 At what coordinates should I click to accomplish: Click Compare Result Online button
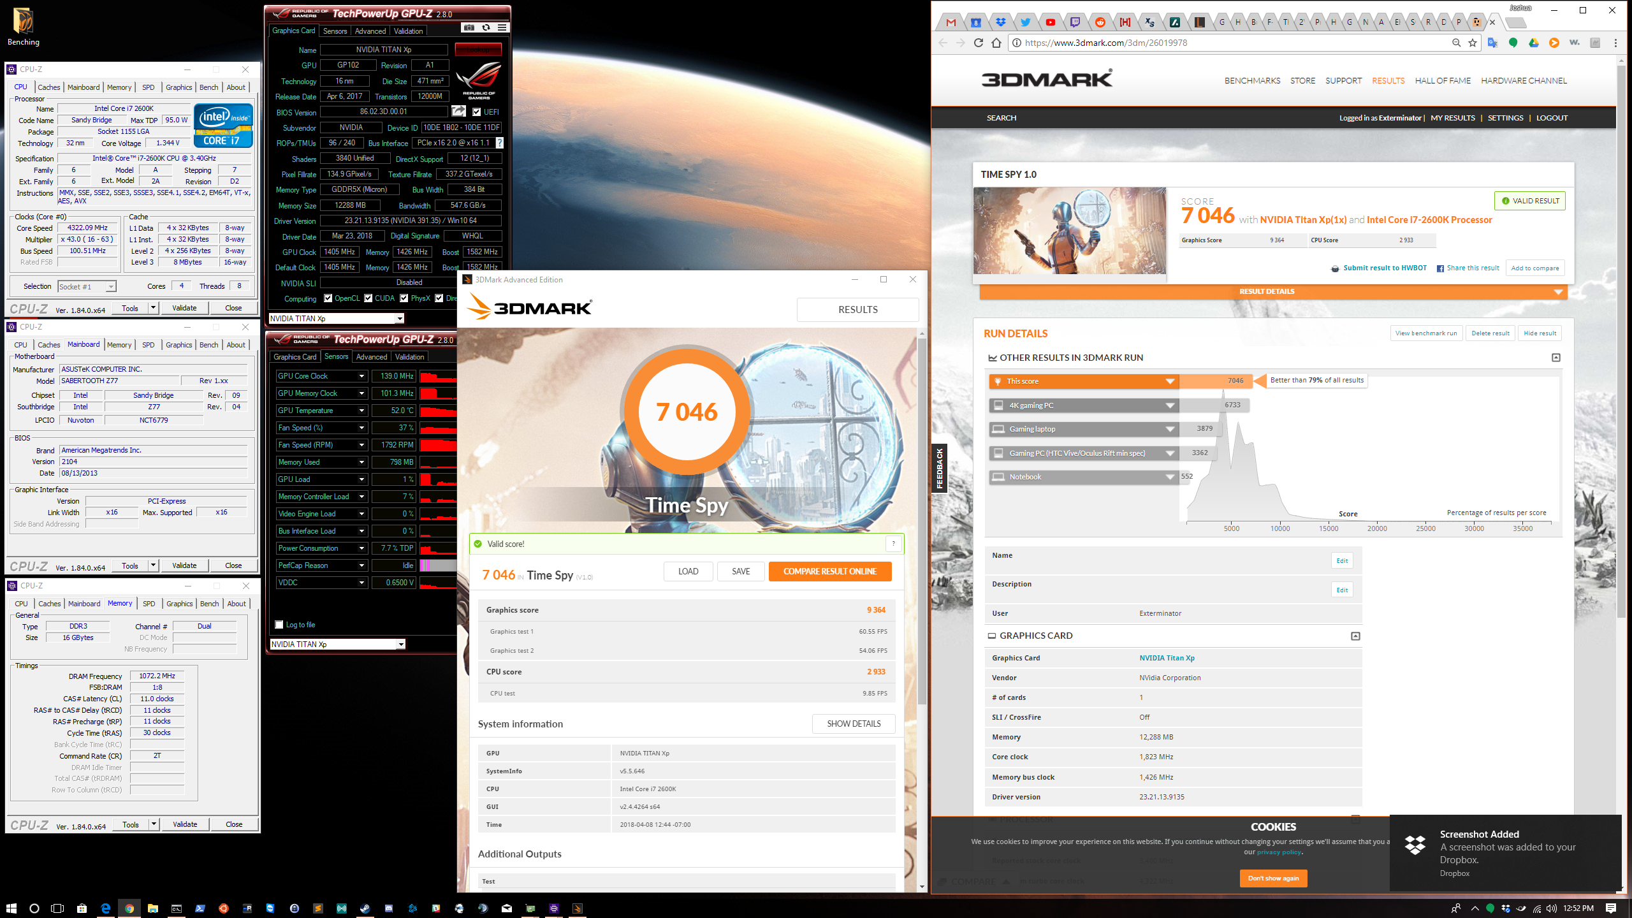click(x=830, y=572)
